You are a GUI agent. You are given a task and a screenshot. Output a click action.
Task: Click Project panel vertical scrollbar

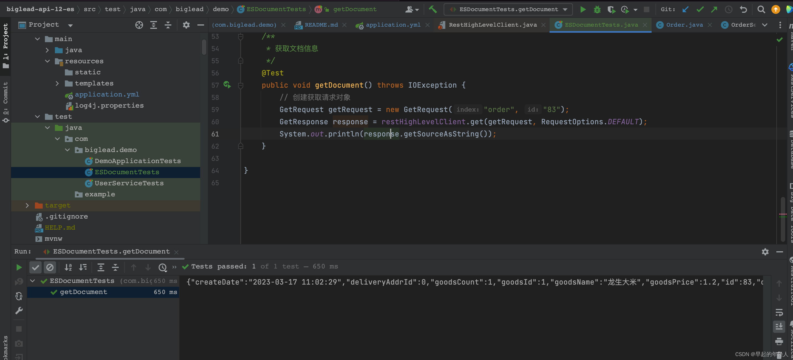pos(204,47)
